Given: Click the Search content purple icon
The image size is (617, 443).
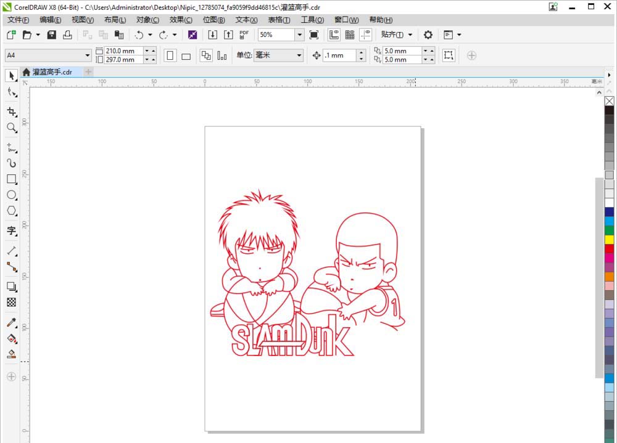Looking at the screenshot, I should pos(193,35).
